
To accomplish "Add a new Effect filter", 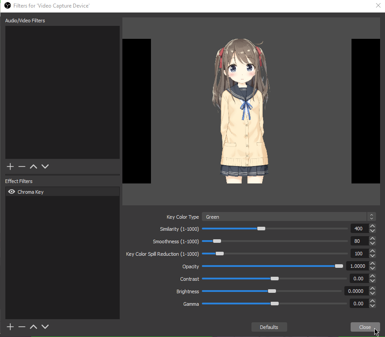I will (11, 327).
